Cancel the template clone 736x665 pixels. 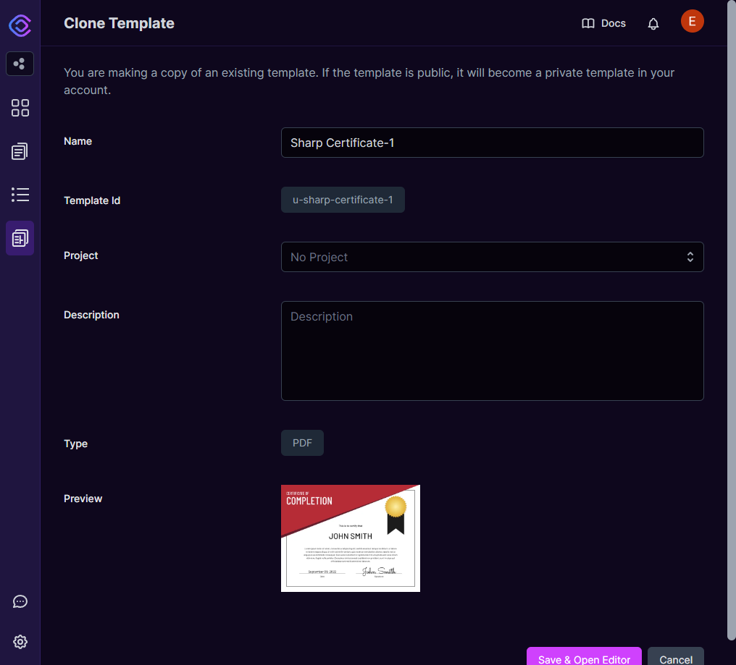coord(675,659)
